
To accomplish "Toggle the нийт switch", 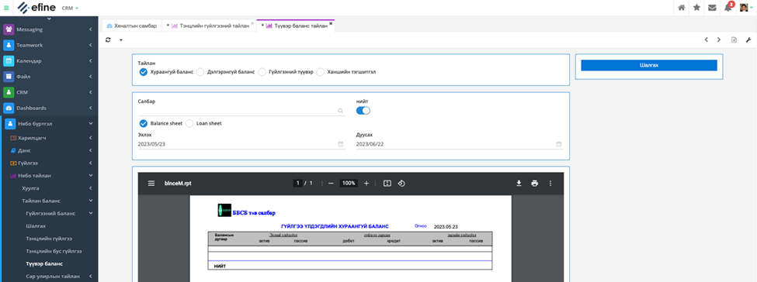I will click(x=363, y=111).
